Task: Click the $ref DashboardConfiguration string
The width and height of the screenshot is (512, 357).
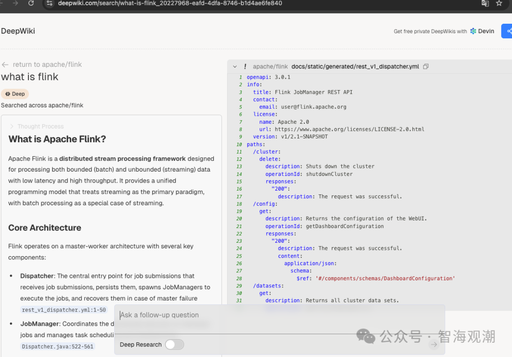Action: pos(385,278)
